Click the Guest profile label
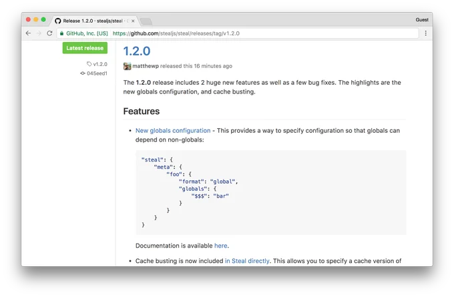Screen dimensions: 454x297 (422, 19)
